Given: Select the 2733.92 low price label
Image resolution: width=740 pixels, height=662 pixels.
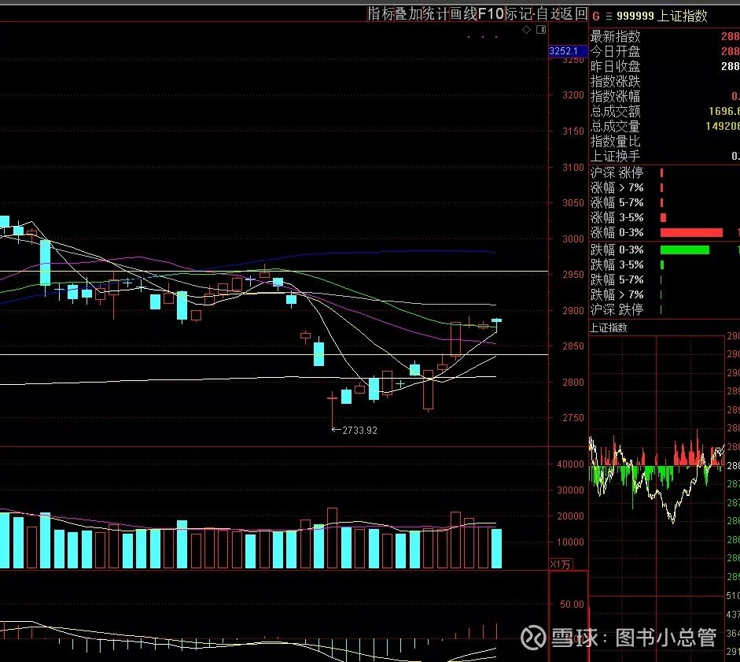Looking at the screenshot, I should click(359, 430).
